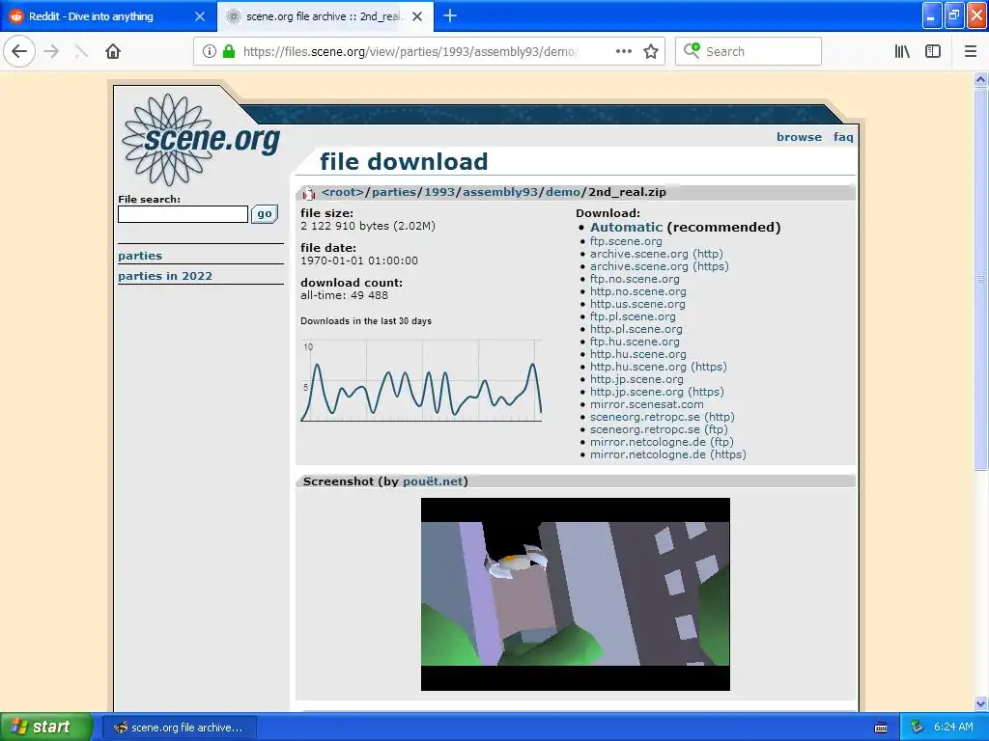
Task: Select the scene.org file archive tab
Action: pyautogui.click(x=325, y=16)
